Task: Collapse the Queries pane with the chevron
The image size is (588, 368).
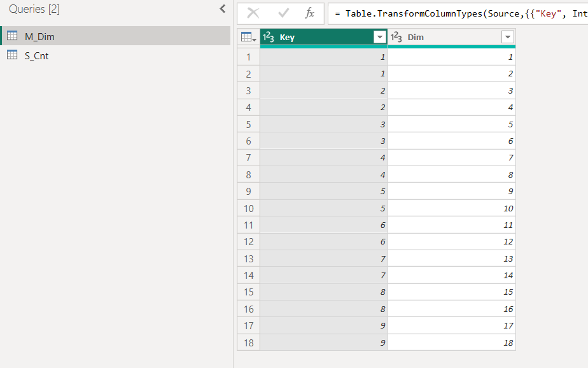Action: (223, 9)
